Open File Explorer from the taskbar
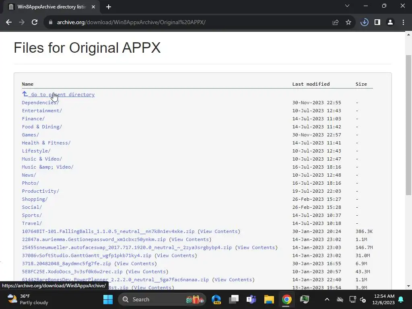This screenshot has height=309, width=412. (269, 299)
